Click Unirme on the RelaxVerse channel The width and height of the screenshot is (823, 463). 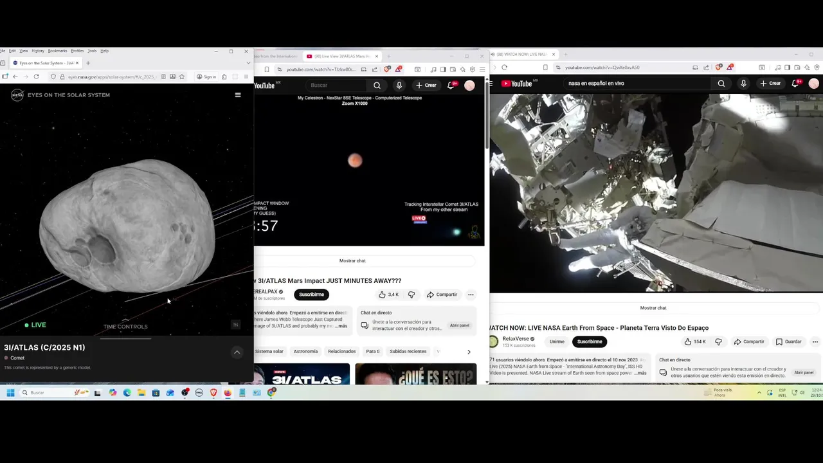pyautogui.click(x=557, y=341)
